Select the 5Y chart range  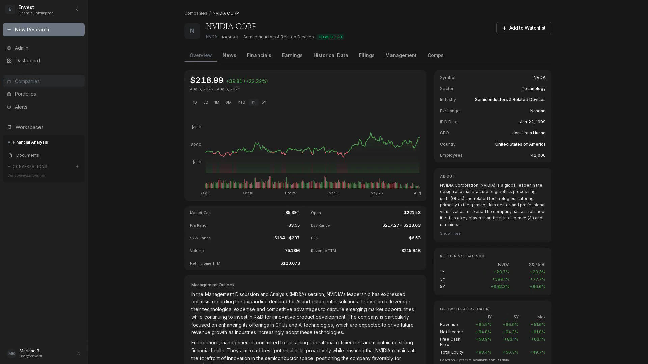point(264,102)
